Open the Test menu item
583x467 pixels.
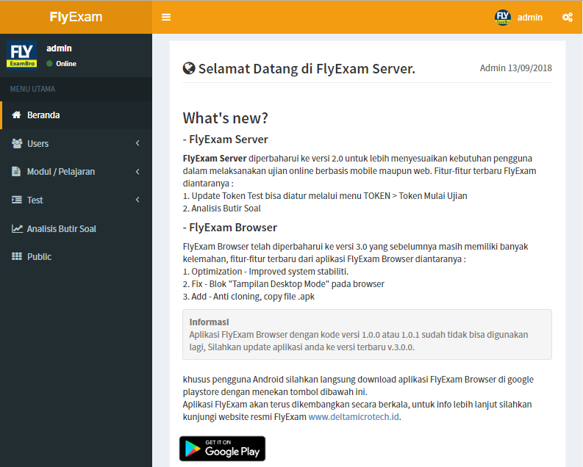pos(76,200)
